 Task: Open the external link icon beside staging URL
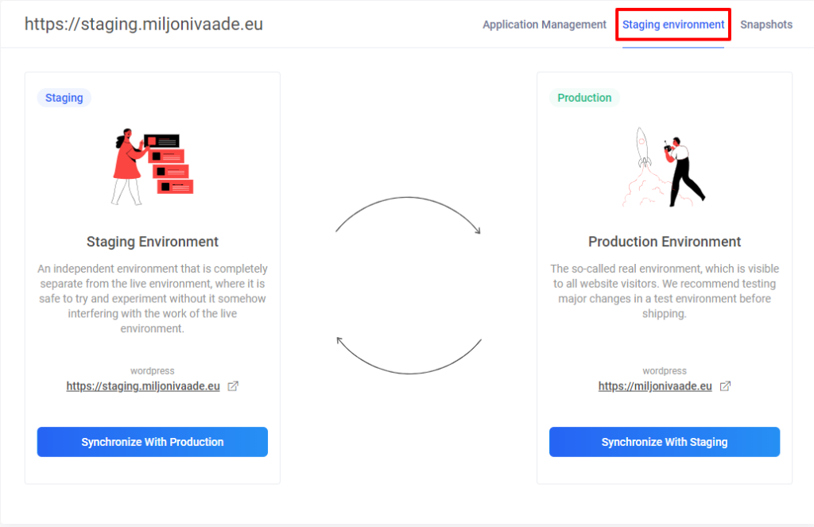click(233, 386)
